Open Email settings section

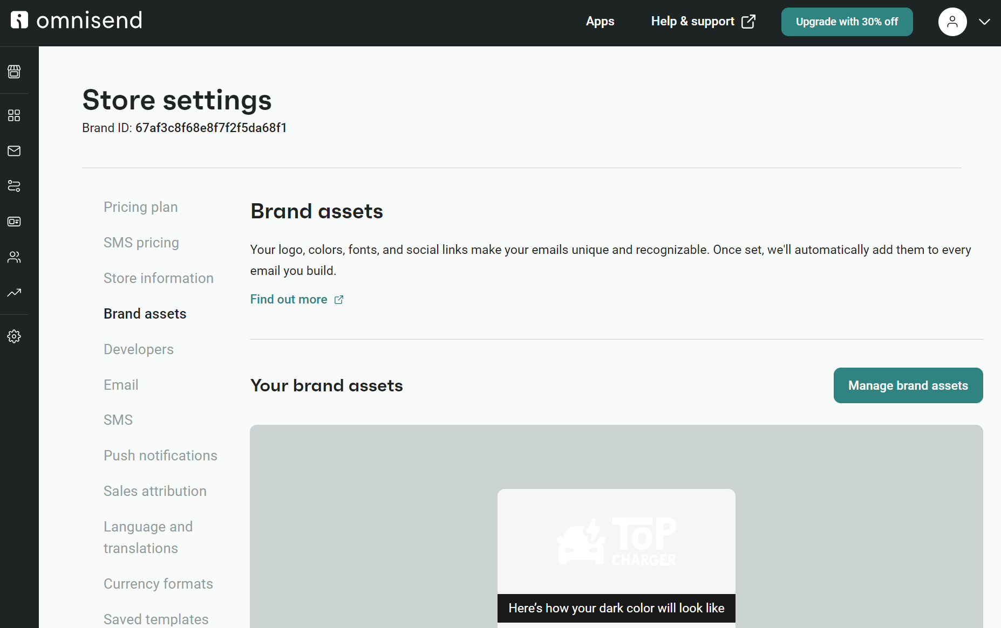pos(121,385)
